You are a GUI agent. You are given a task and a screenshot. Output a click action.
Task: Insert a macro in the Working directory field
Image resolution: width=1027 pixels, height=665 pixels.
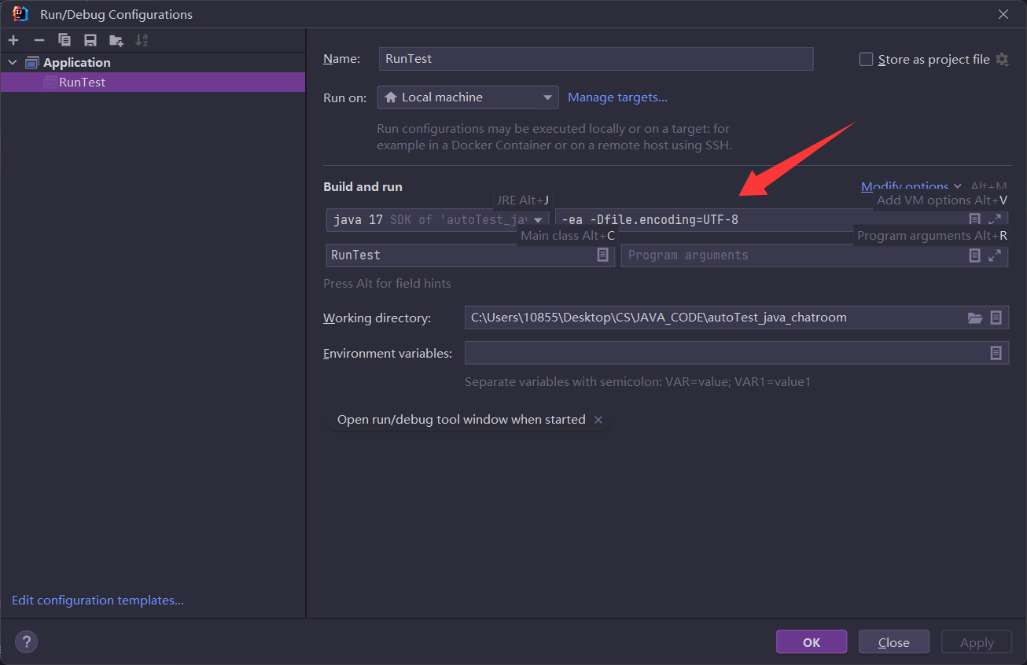[996, 318]
